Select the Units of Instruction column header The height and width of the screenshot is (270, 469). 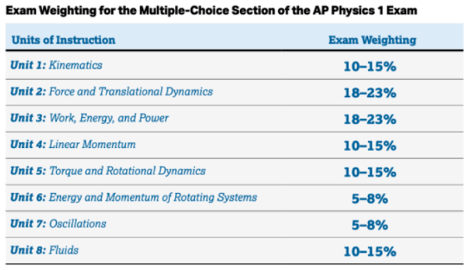(x=64, y=40)
